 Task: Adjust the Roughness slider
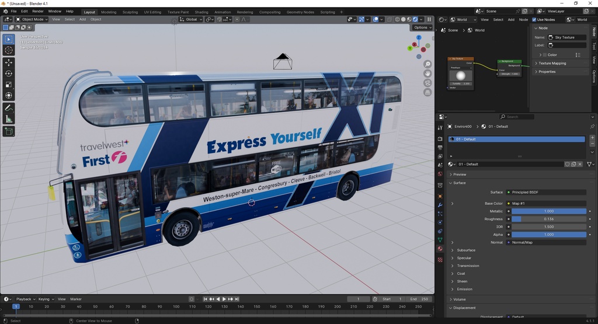coord(548,219)
